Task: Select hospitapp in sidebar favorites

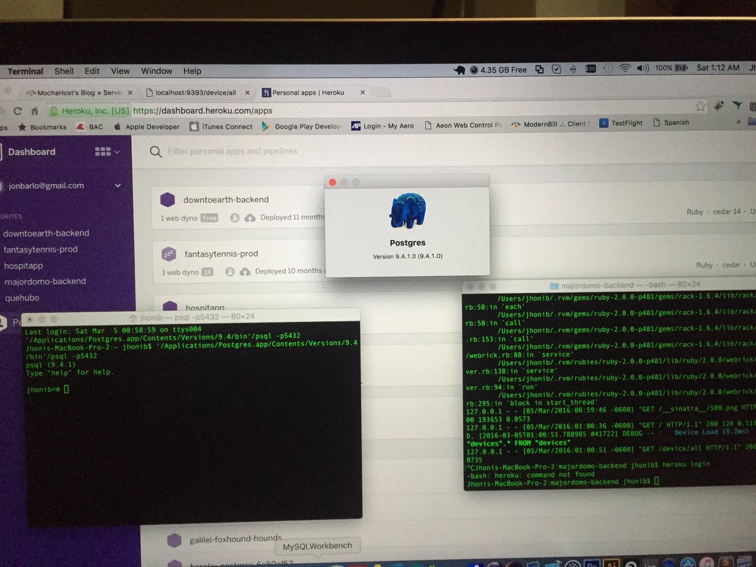Action: pyautogui.click(x=23, y=266)
